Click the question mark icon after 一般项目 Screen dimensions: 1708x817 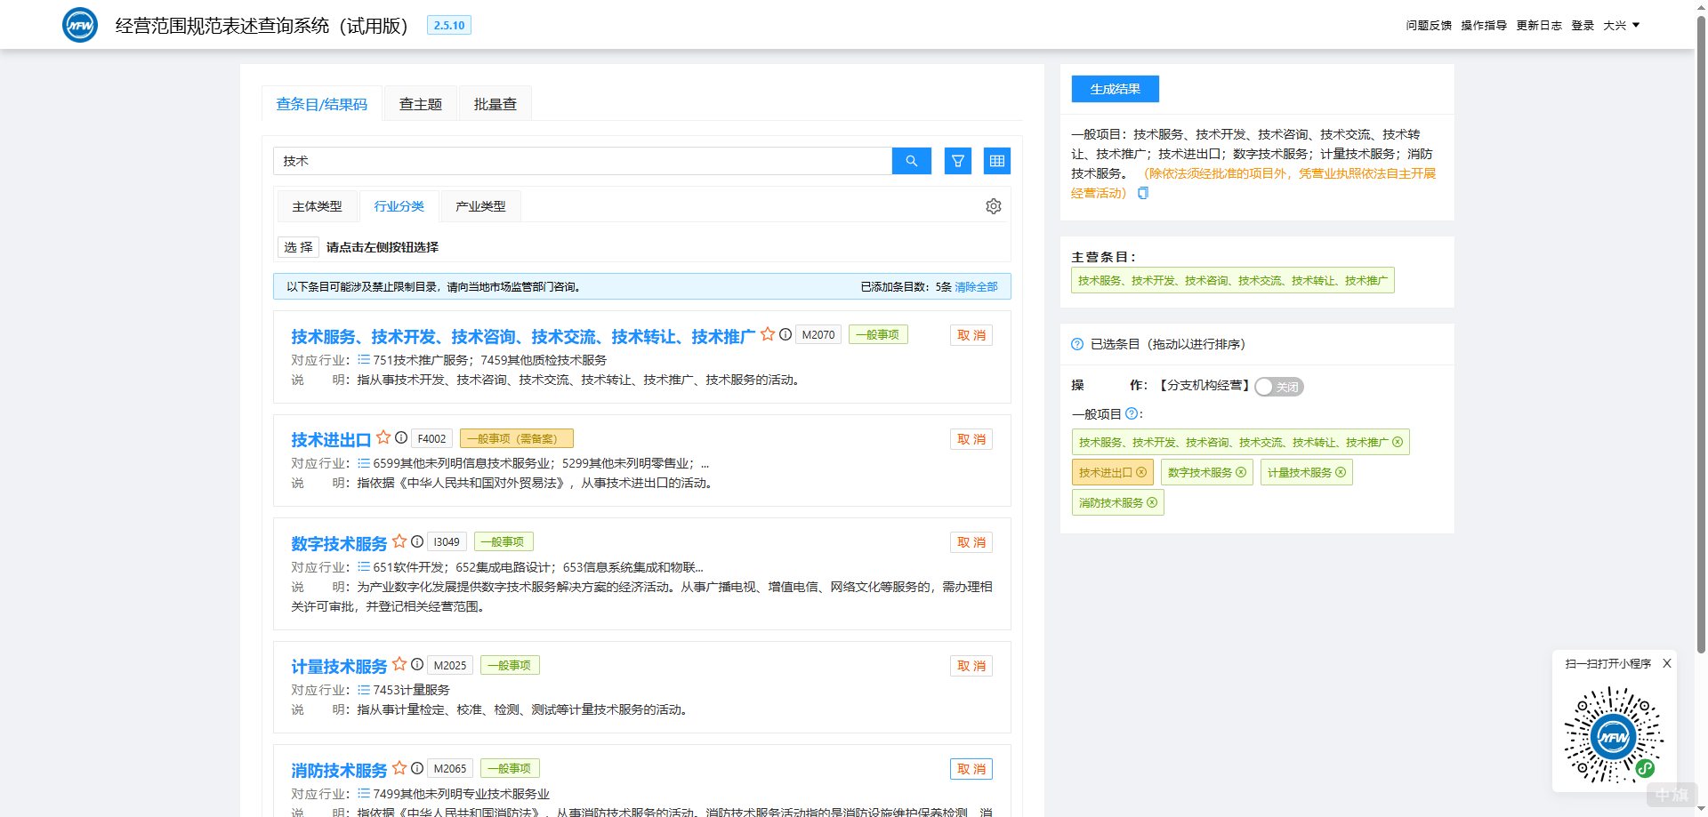click(x=1131, y=413)
